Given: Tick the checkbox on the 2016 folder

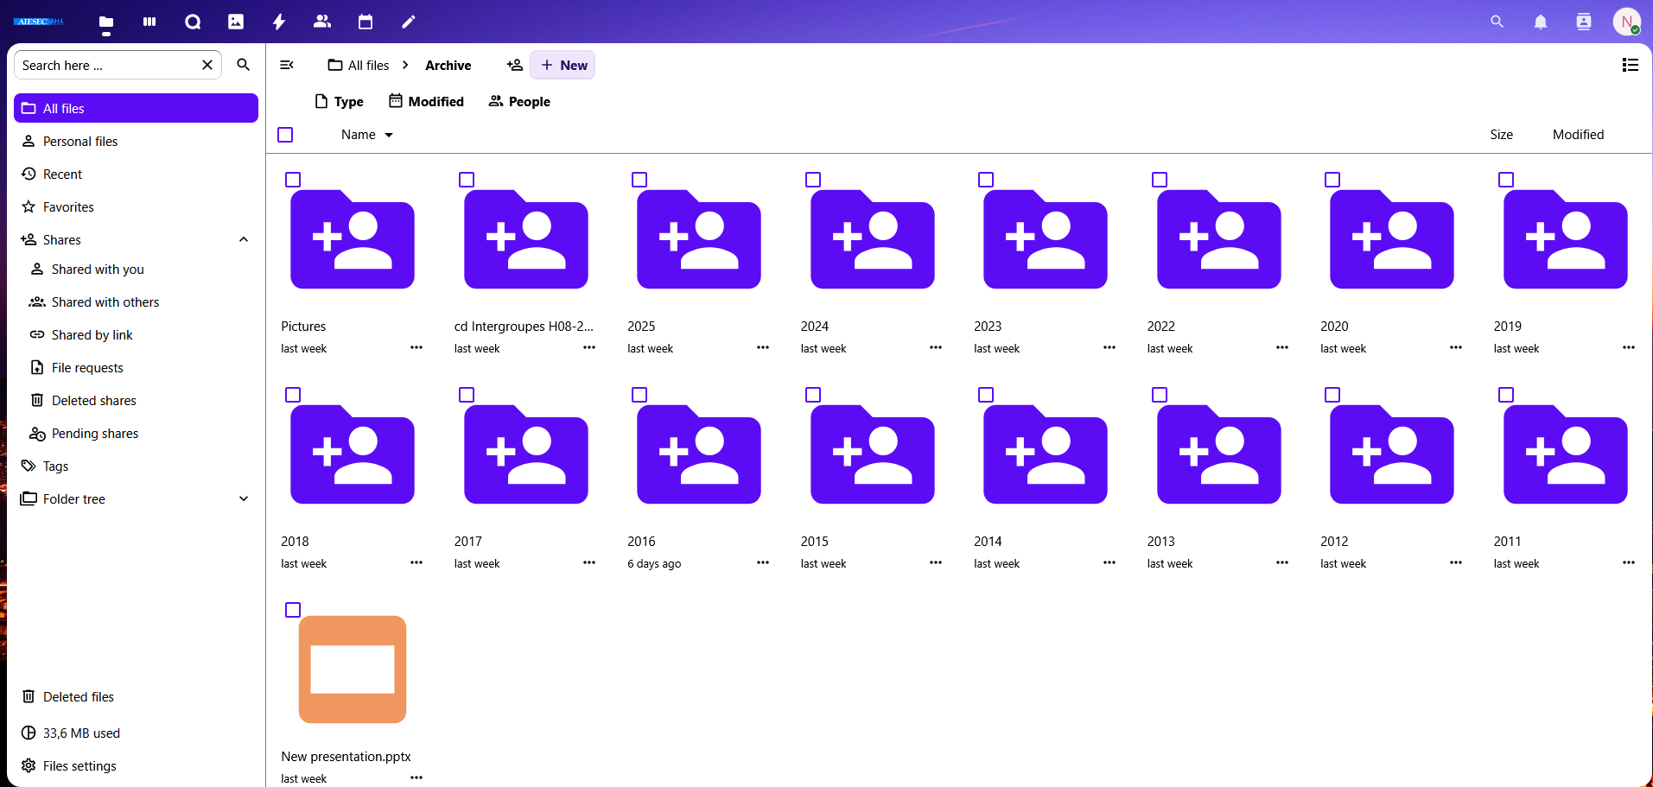Looking at the screenshot, I should pyautogui.click(x=639, y=395).
